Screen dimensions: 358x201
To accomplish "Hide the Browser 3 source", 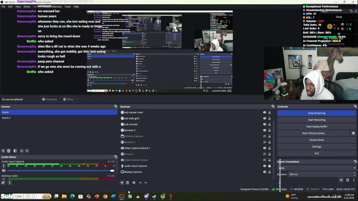I will (x=265, y=130).
